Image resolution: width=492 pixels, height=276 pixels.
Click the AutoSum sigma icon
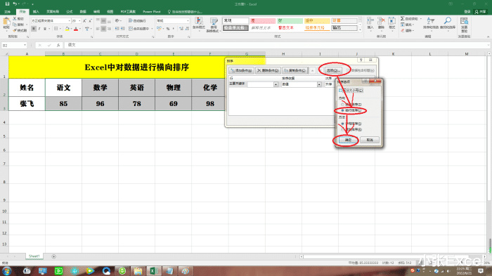coord(402,19)
